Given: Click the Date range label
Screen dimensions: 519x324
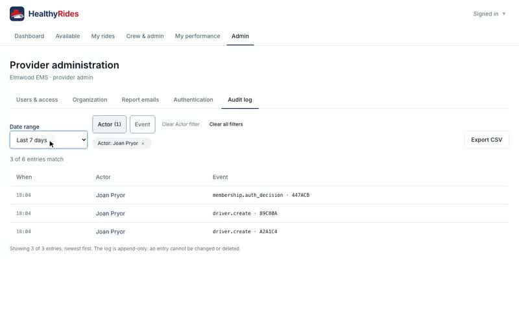Looking at the screenshot, I should click(x=25, y=126).
